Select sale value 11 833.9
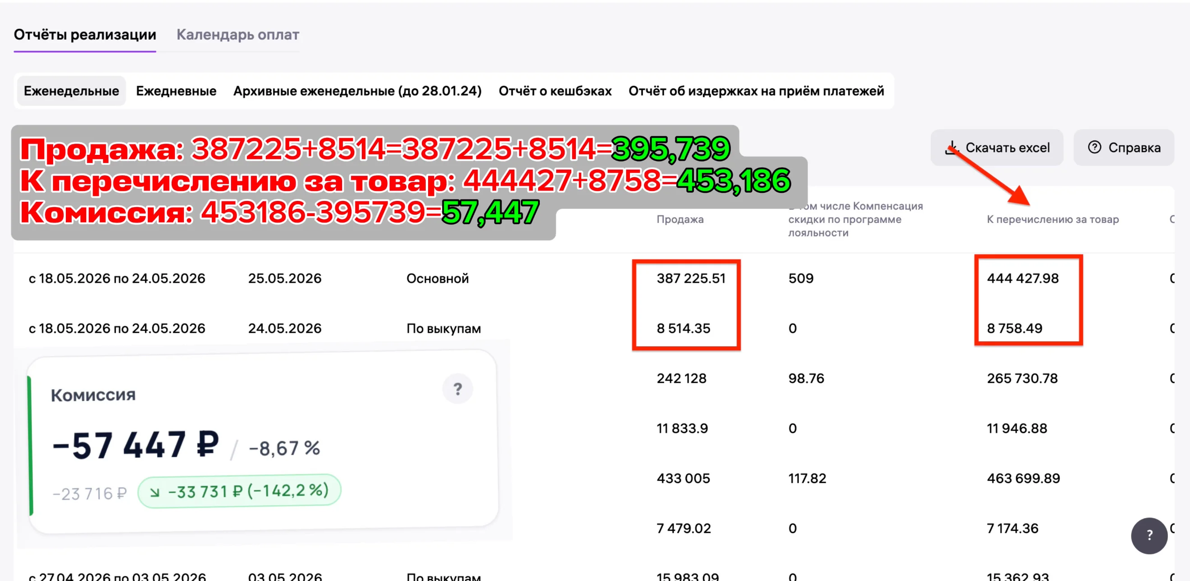 tap(682, 428)
